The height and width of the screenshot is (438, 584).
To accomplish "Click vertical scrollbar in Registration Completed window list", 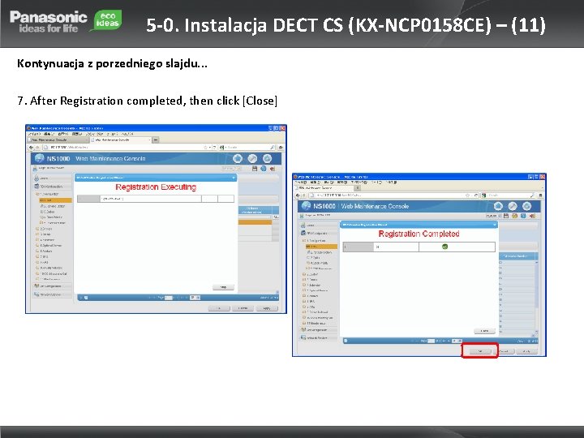I will (x=537, y=297).
